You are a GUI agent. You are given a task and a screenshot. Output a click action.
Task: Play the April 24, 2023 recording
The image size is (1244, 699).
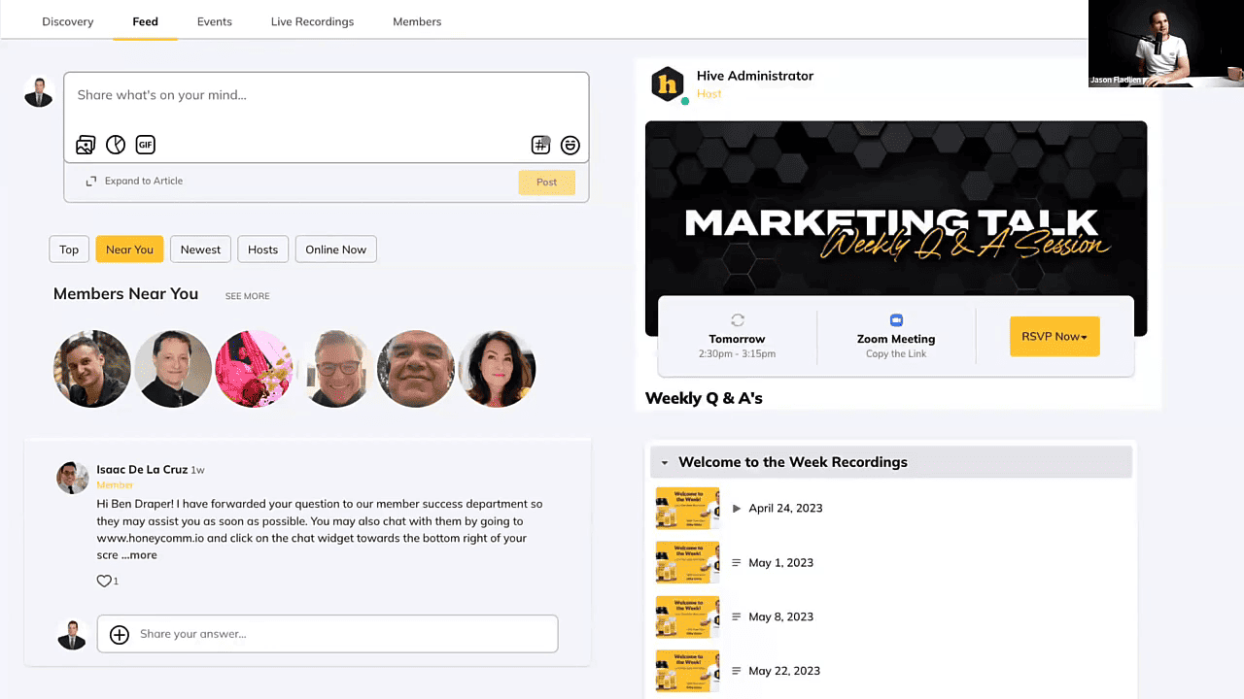click(737, 508)
